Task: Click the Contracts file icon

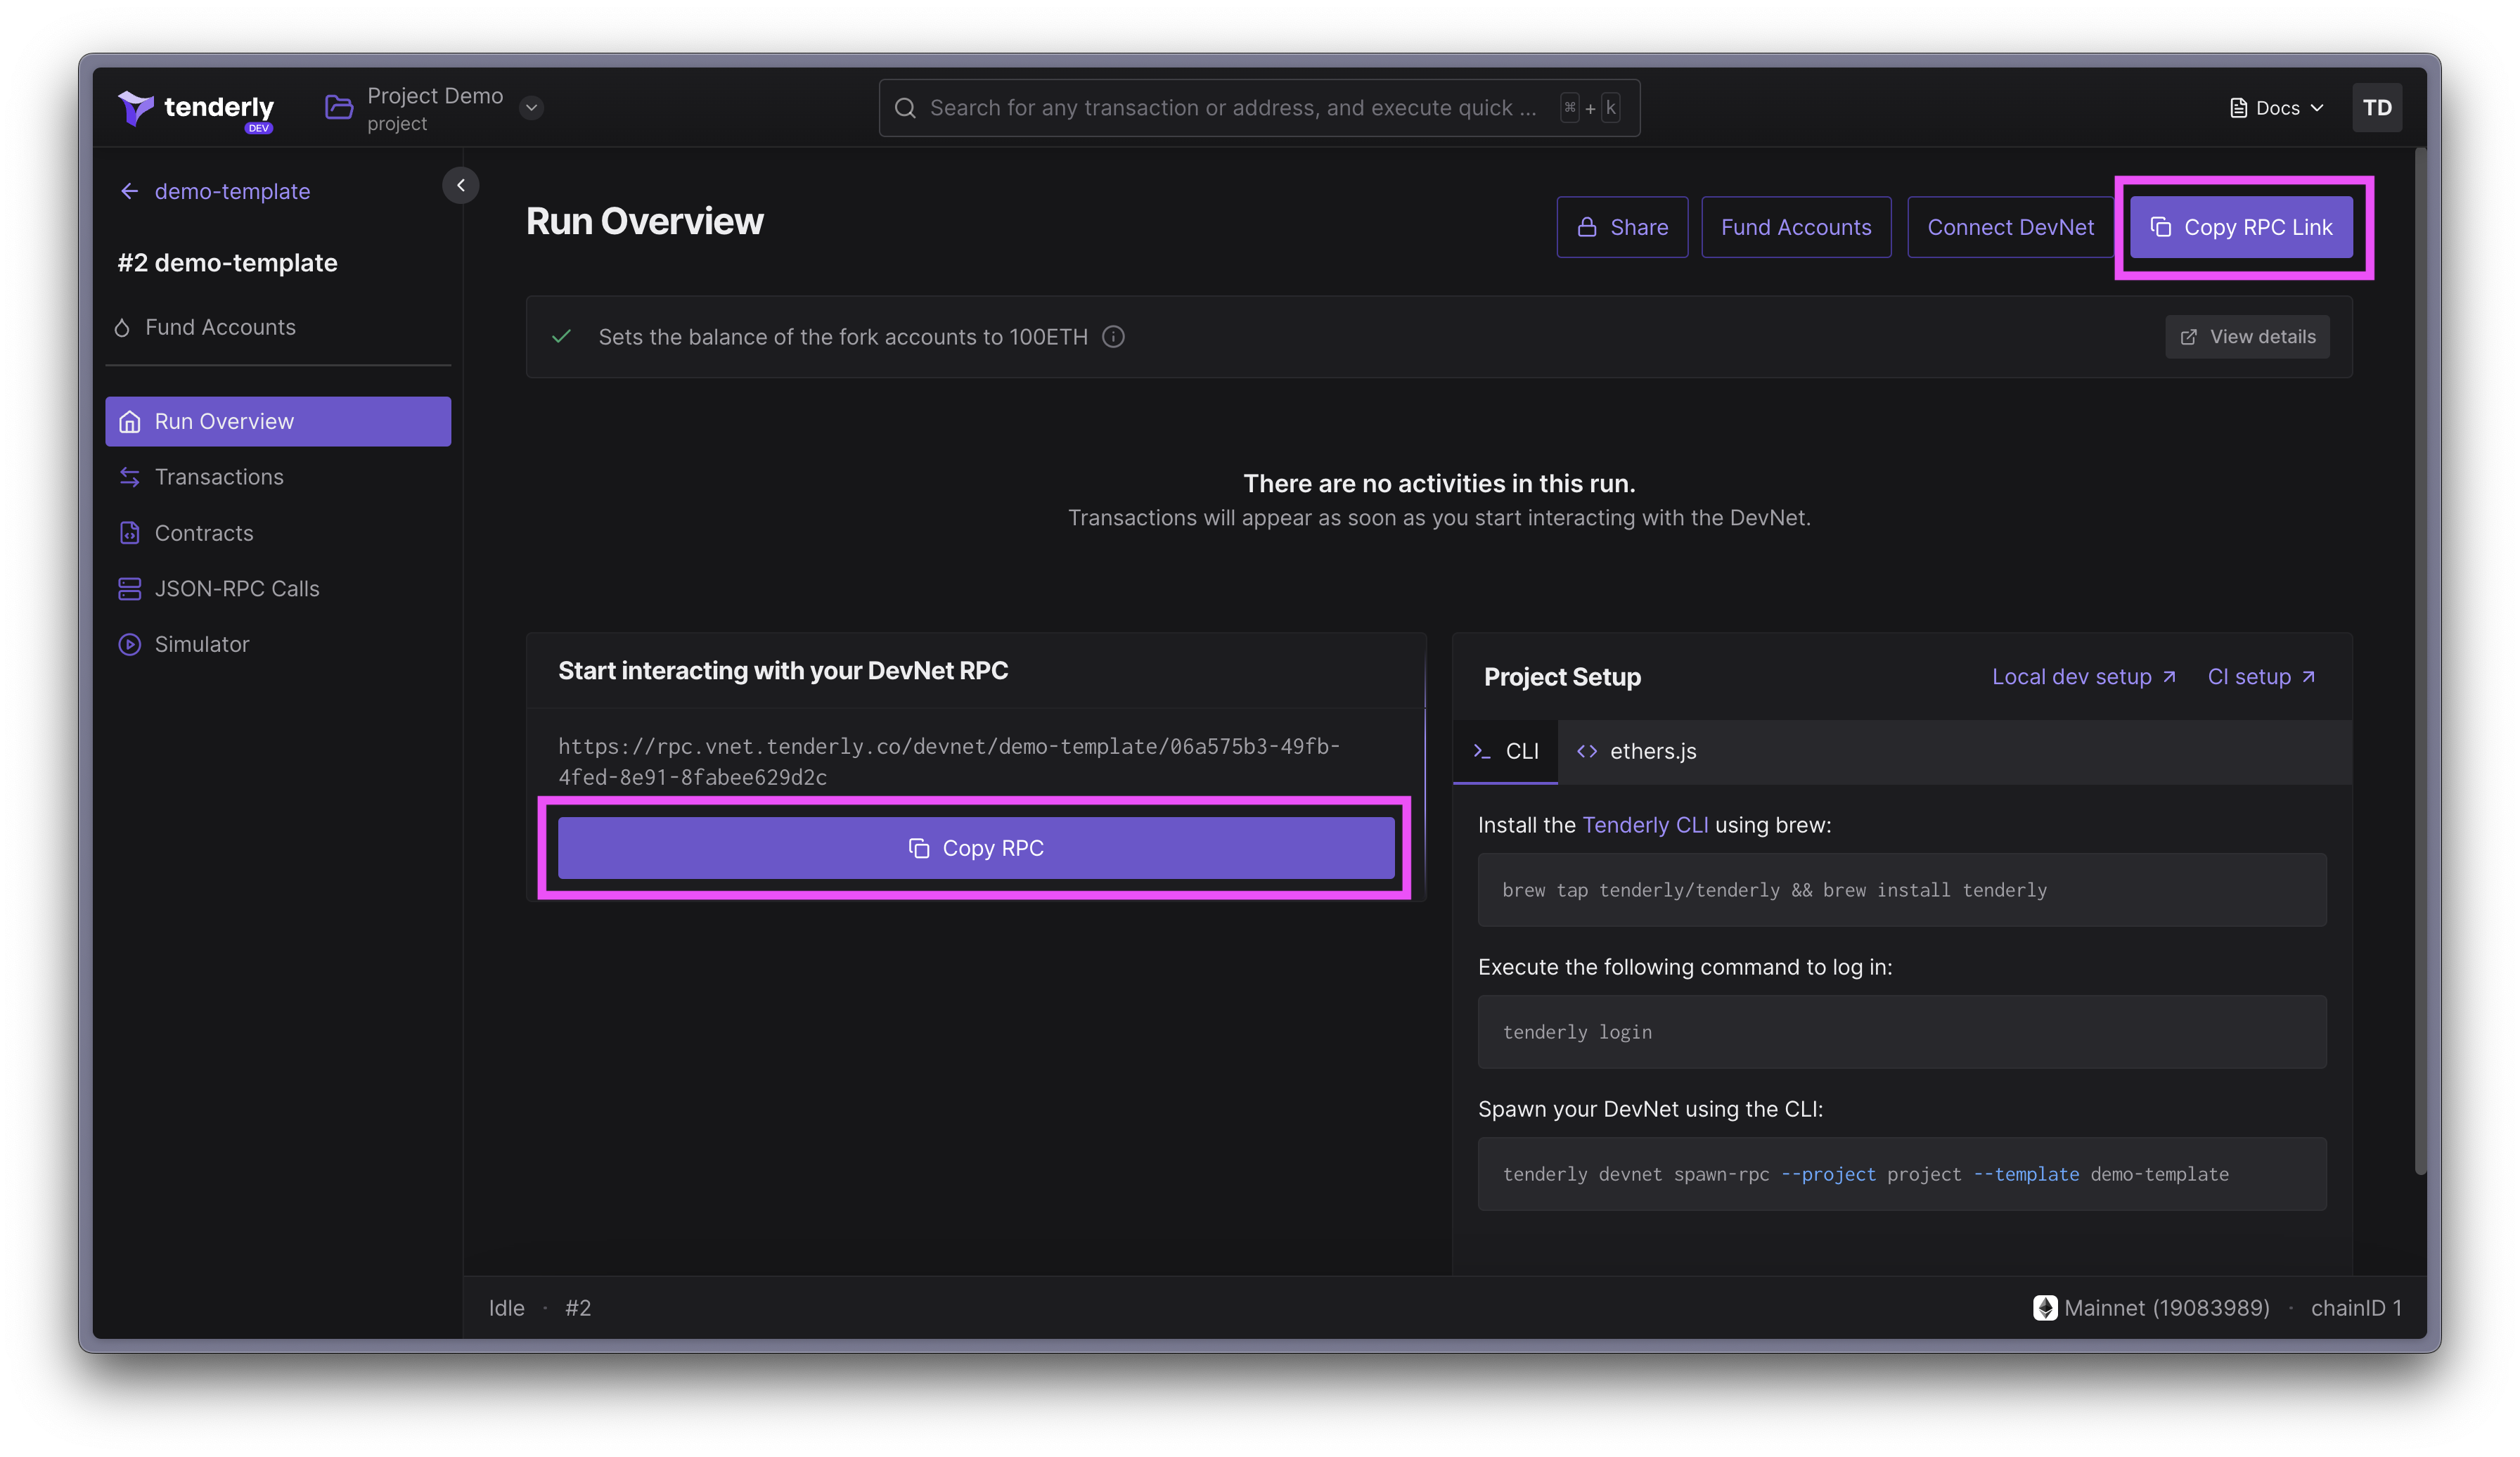Action: click(129, 533)
